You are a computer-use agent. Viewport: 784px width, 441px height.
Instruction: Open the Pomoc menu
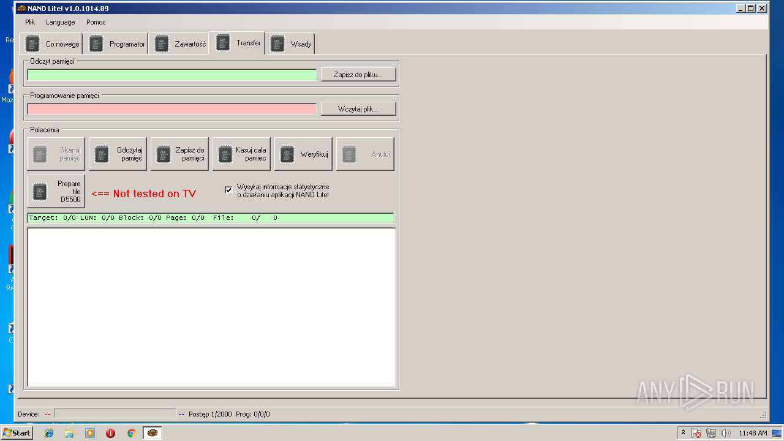pyautogui.click(x=96, y=22)
